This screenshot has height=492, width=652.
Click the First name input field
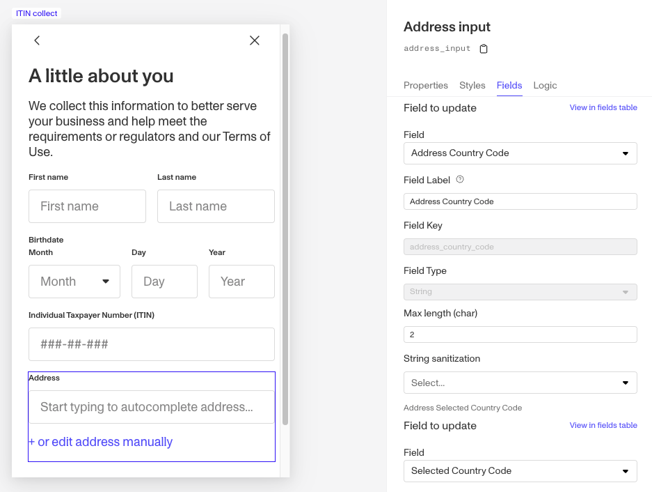point(86,206)
